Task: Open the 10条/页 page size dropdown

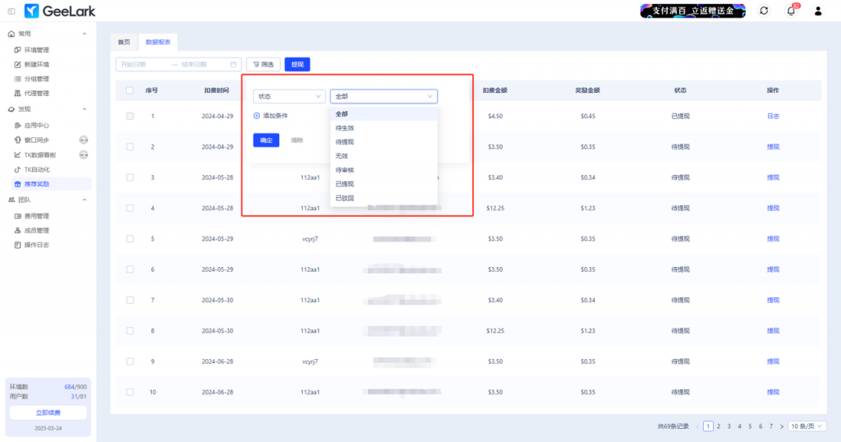Action: [x=807, y=426]
